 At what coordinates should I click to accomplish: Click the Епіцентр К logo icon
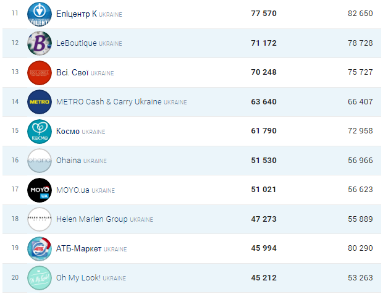point(40,14)
